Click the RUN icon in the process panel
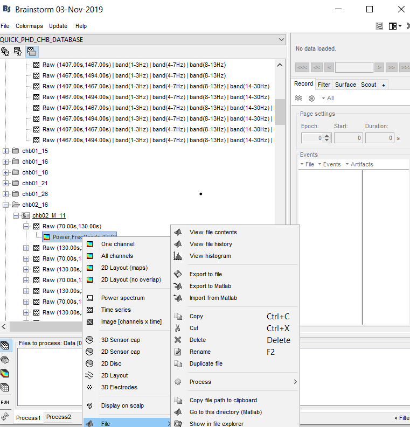Screen dimensions: 410x427 (x=5, y=402)
